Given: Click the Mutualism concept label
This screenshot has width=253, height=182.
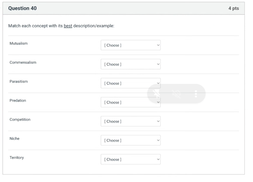Looking at the screenshot, I should pyautogui.click(x=18, y=44).
